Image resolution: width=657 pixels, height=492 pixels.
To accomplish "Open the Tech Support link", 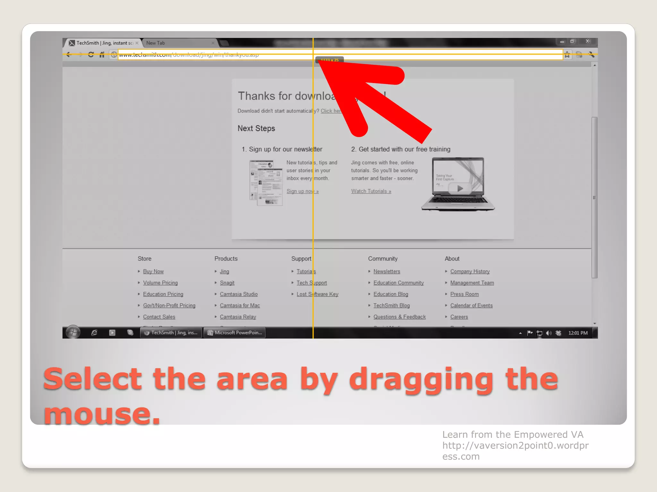I will [x=312, y=283].
